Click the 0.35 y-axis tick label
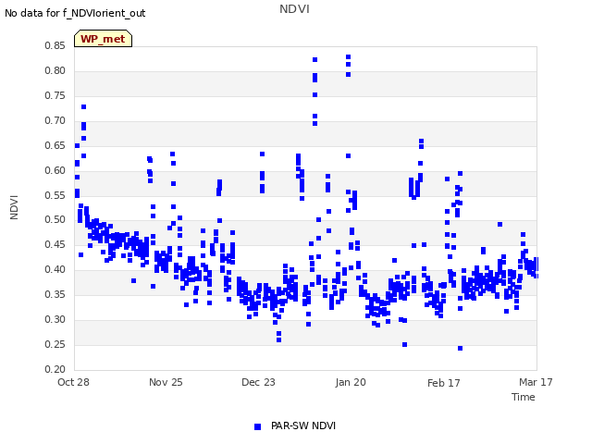The width and height of the screenshot is (592, 444). point(55,294)
